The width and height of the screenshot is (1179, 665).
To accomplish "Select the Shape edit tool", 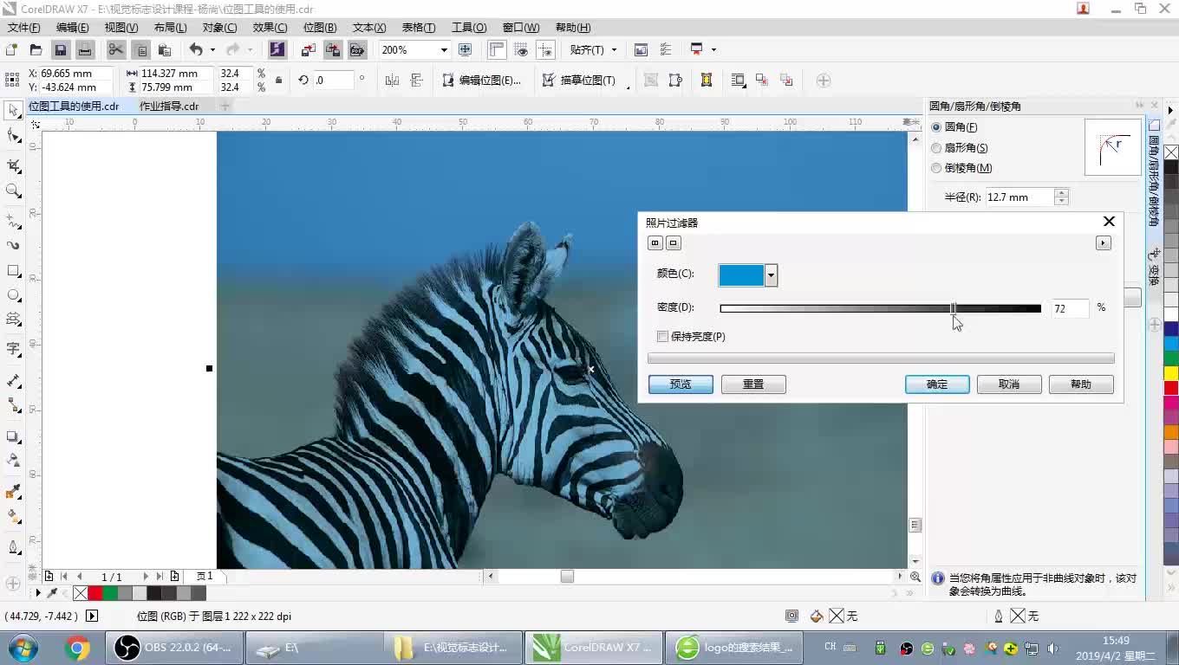I will tap(13, 136).
